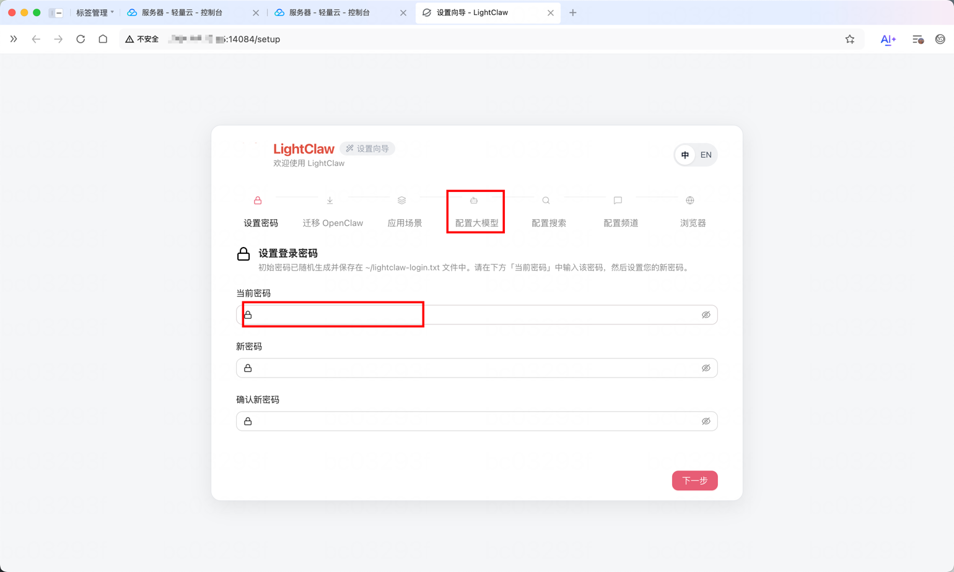Switch to the 设置向导 - LightClaw tab

pos(480,12)
